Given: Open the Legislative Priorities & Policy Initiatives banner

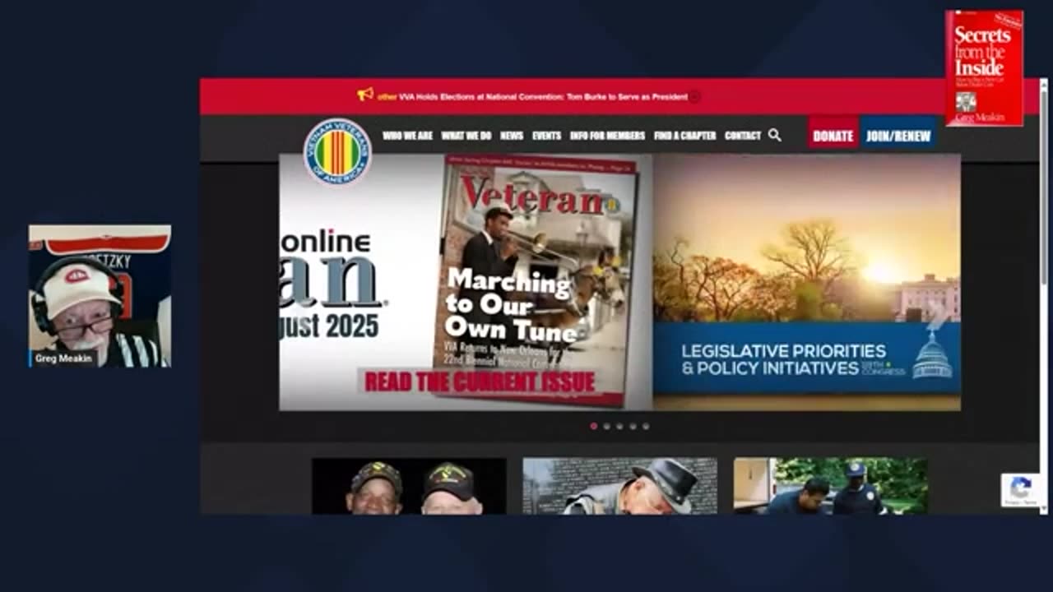Looking at the screenshot, I should pyautogui.click(x=807, y=359).
